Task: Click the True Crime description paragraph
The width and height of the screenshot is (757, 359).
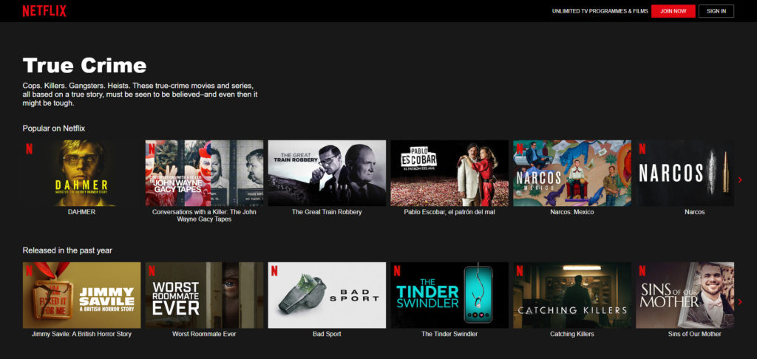Action: (140, 94)
